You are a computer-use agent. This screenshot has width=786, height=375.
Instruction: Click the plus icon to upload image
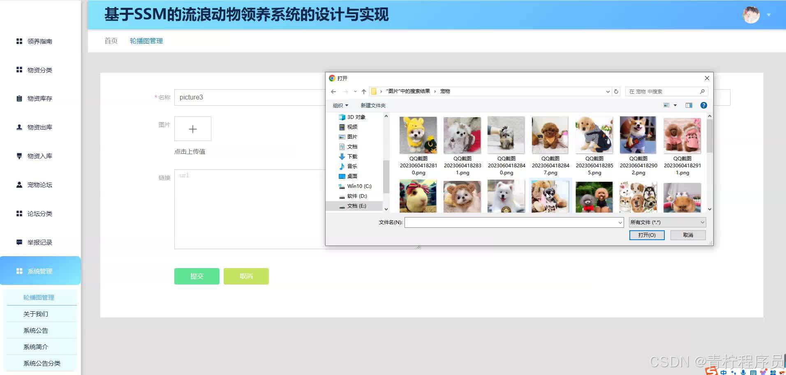(192, 129)
